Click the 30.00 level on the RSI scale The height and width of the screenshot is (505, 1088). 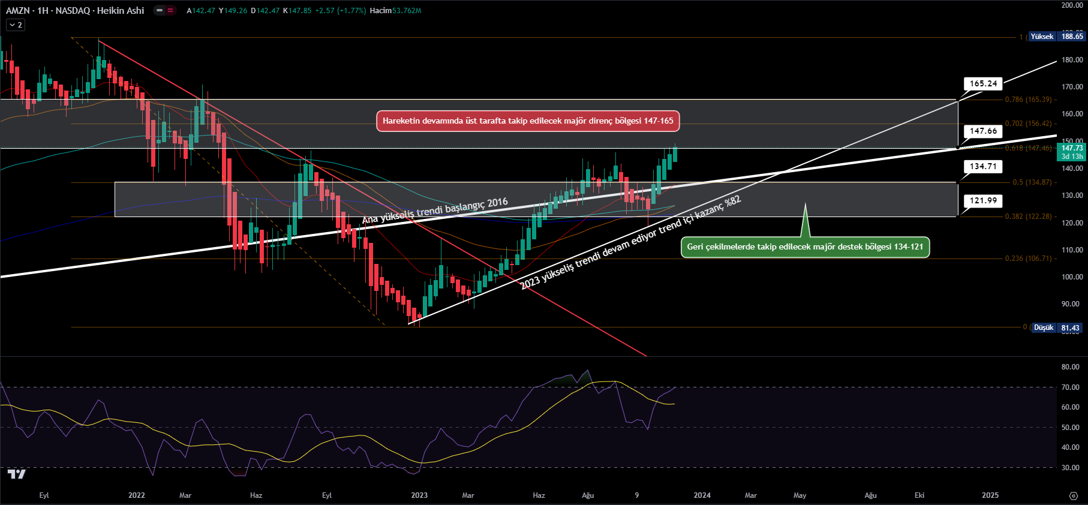pos(1071,468)
